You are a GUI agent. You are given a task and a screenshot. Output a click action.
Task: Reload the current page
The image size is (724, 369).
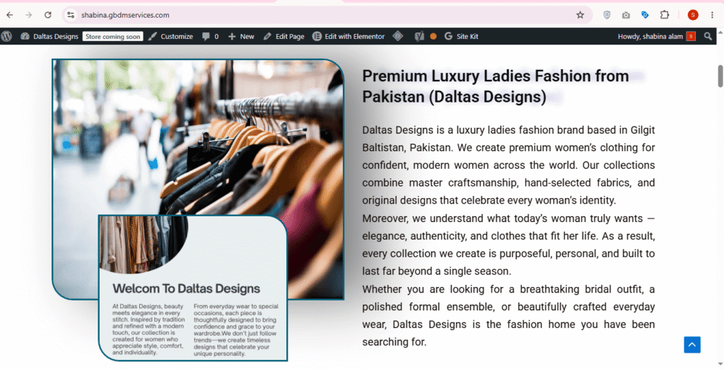(x=47, y=15)
